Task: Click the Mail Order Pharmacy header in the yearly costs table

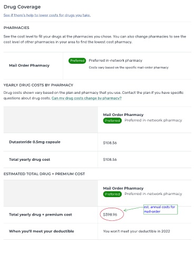Action: point(123,115)
